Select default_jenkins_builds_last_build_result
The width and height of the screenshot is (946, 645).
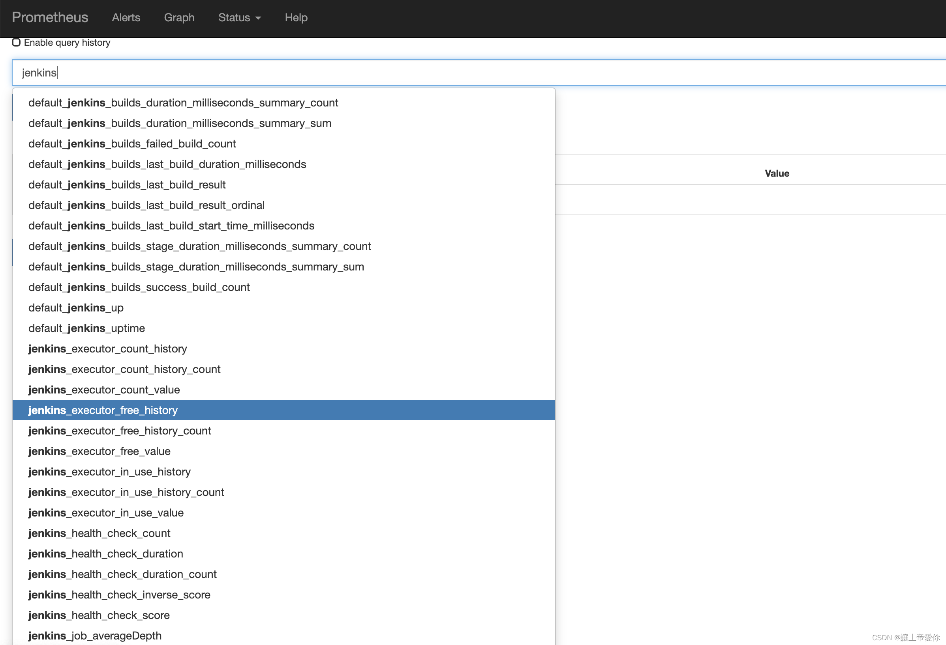(284, 185)
